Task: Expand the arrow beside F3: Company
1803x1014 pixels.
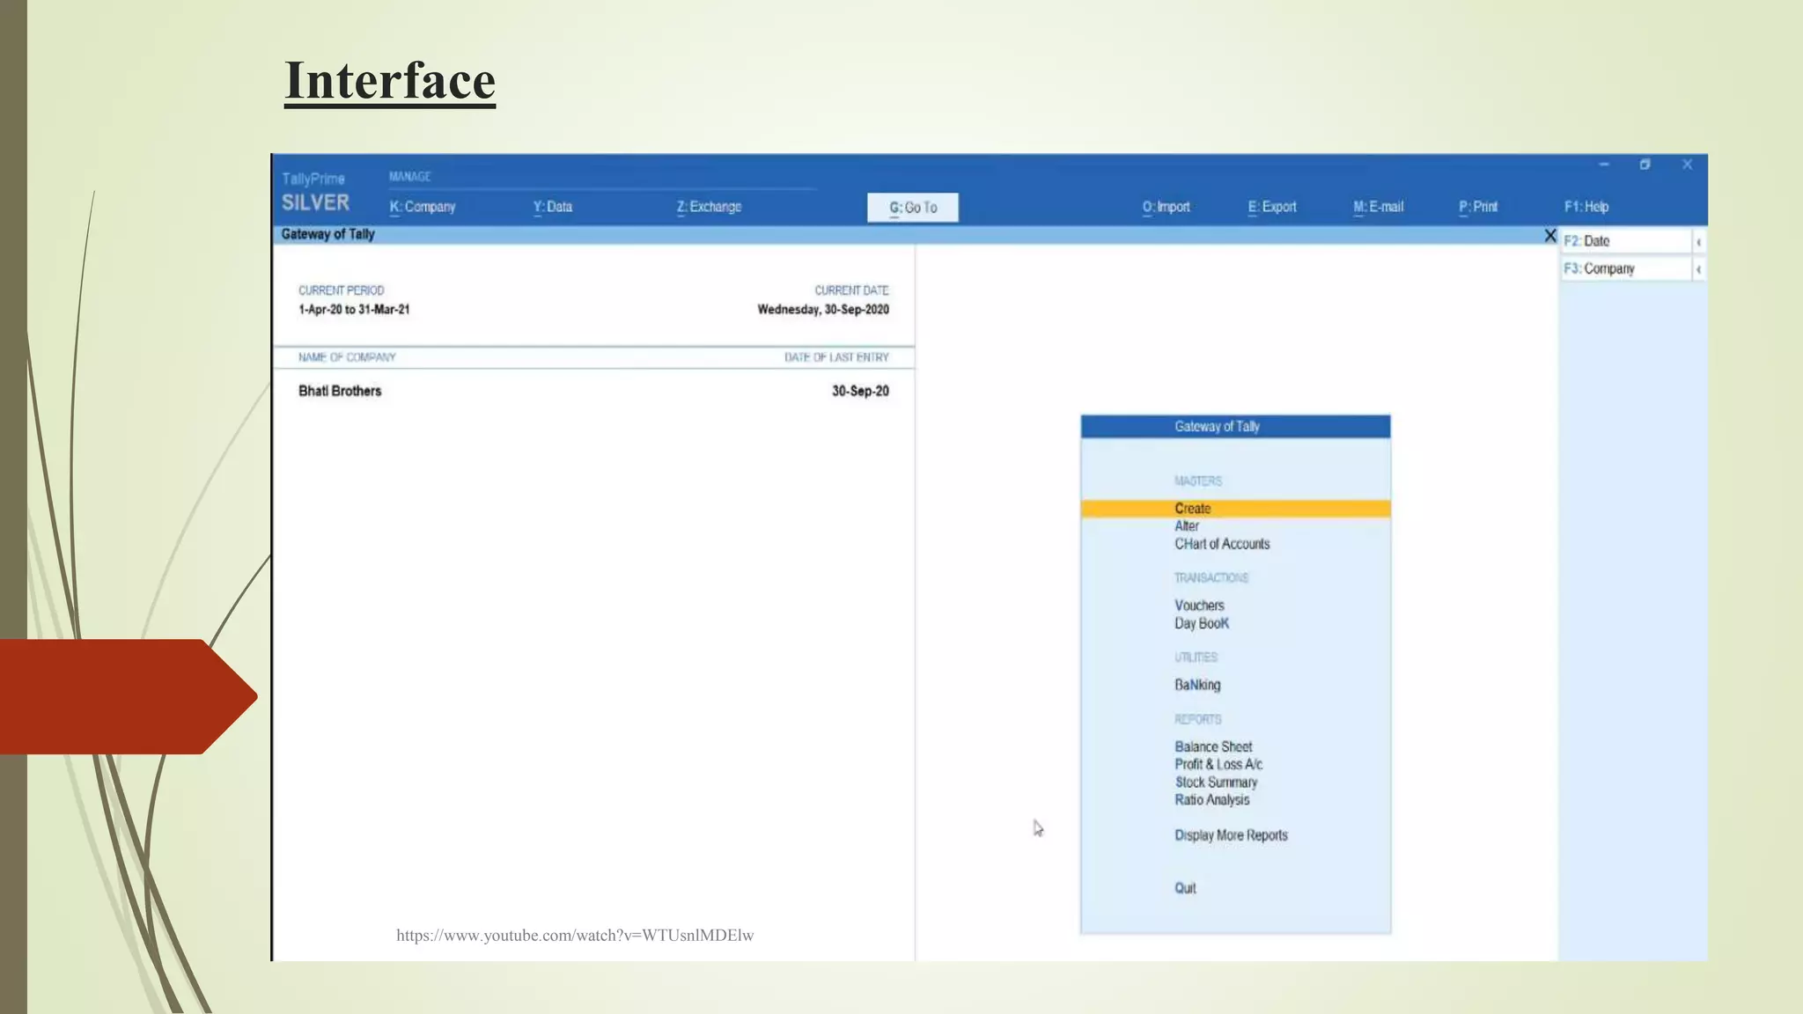Action: (1699, 269)
